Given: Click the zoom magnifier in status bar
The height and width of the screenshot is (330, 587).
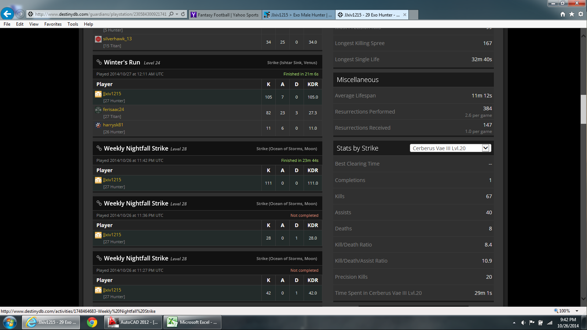Looking at the screenshot, I should pyautogui.click(x=556, y=311).
